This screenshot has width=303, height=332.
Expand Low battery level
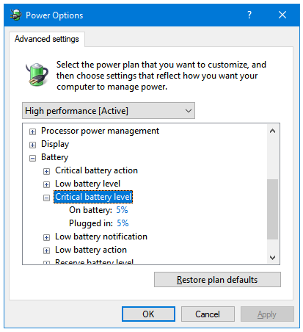[46, 184]
